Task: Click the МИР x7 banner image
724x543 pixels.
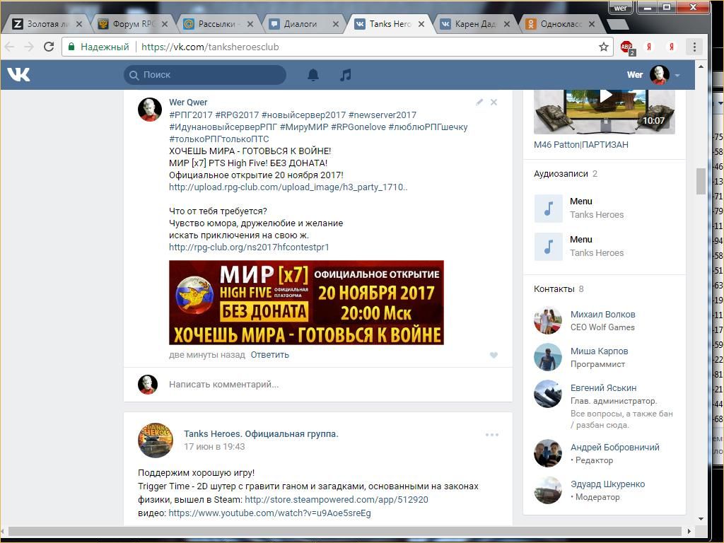Action: tap(306, 303)
